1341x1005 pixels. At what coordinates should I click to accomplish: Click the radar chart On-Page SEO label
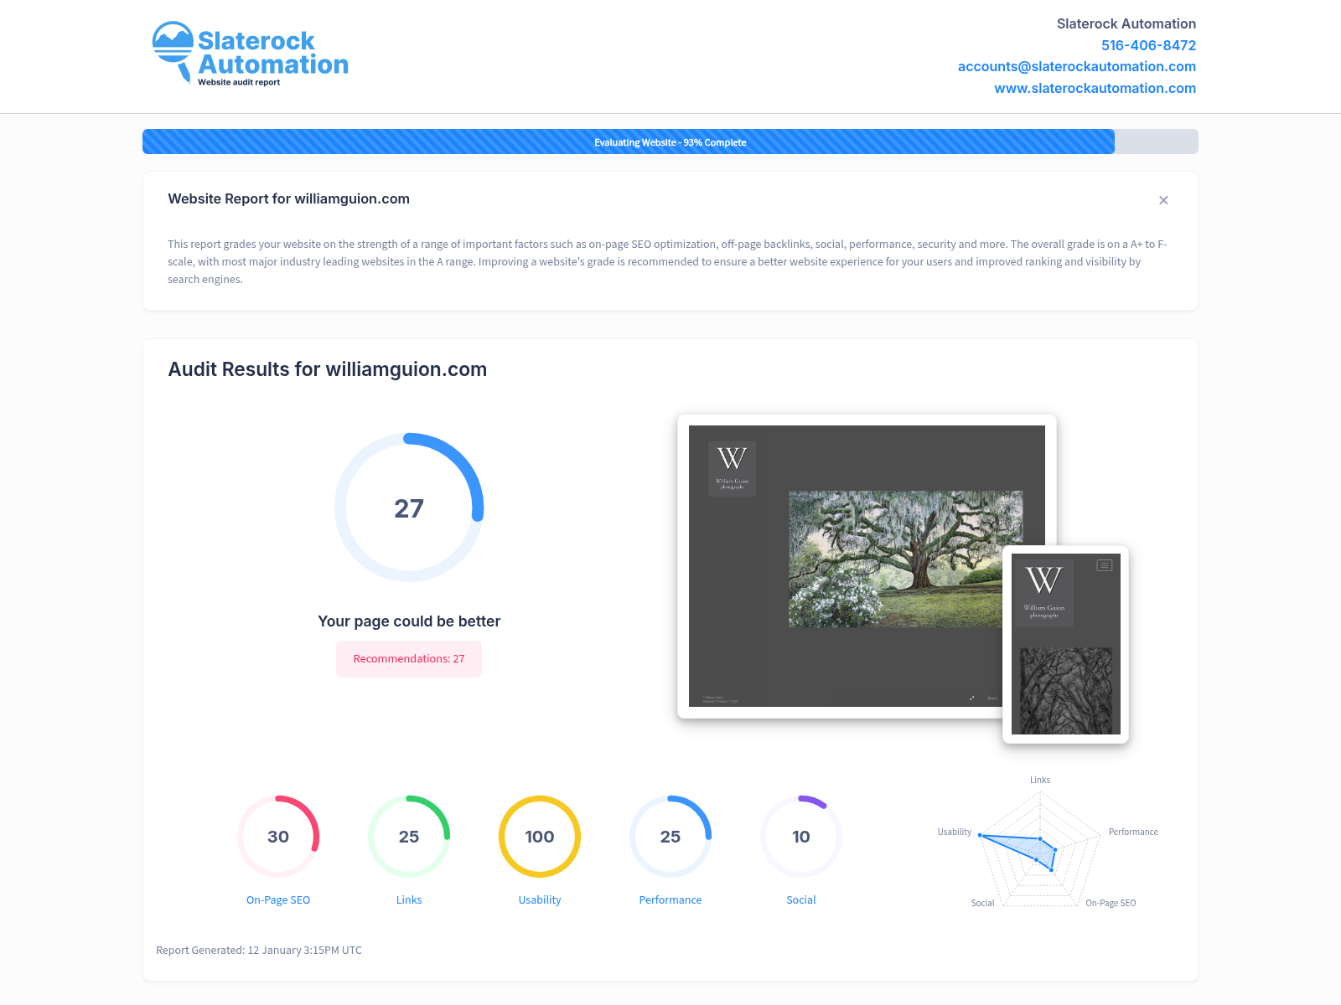coord(1111,903)
